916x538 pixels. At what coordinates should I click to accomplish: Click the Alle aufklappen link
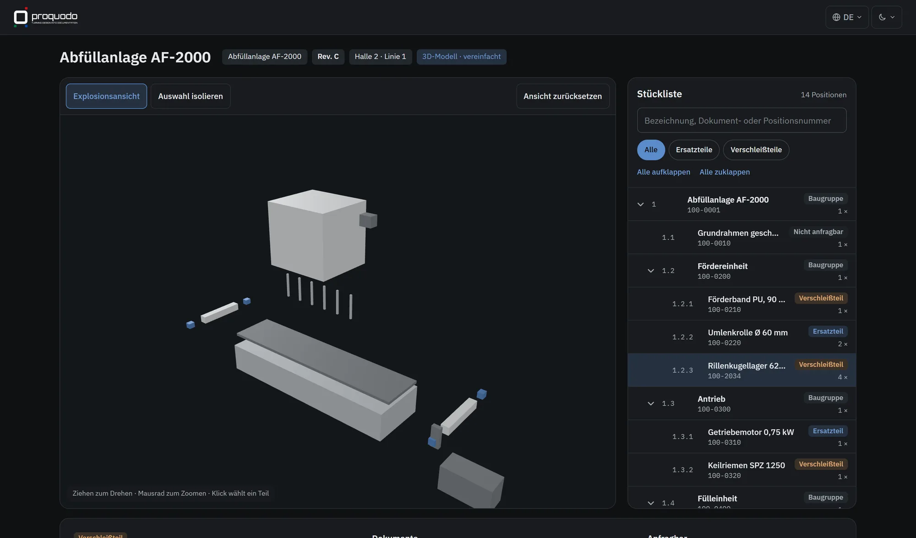pos(663,172)
